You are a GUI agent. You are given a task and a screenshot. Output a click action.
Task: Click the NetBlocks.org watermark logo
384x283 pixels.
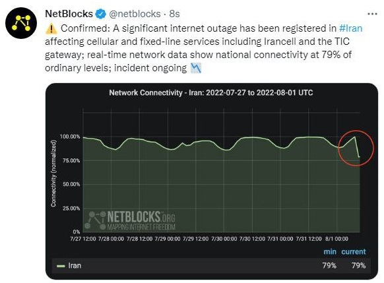coord(130,221)
